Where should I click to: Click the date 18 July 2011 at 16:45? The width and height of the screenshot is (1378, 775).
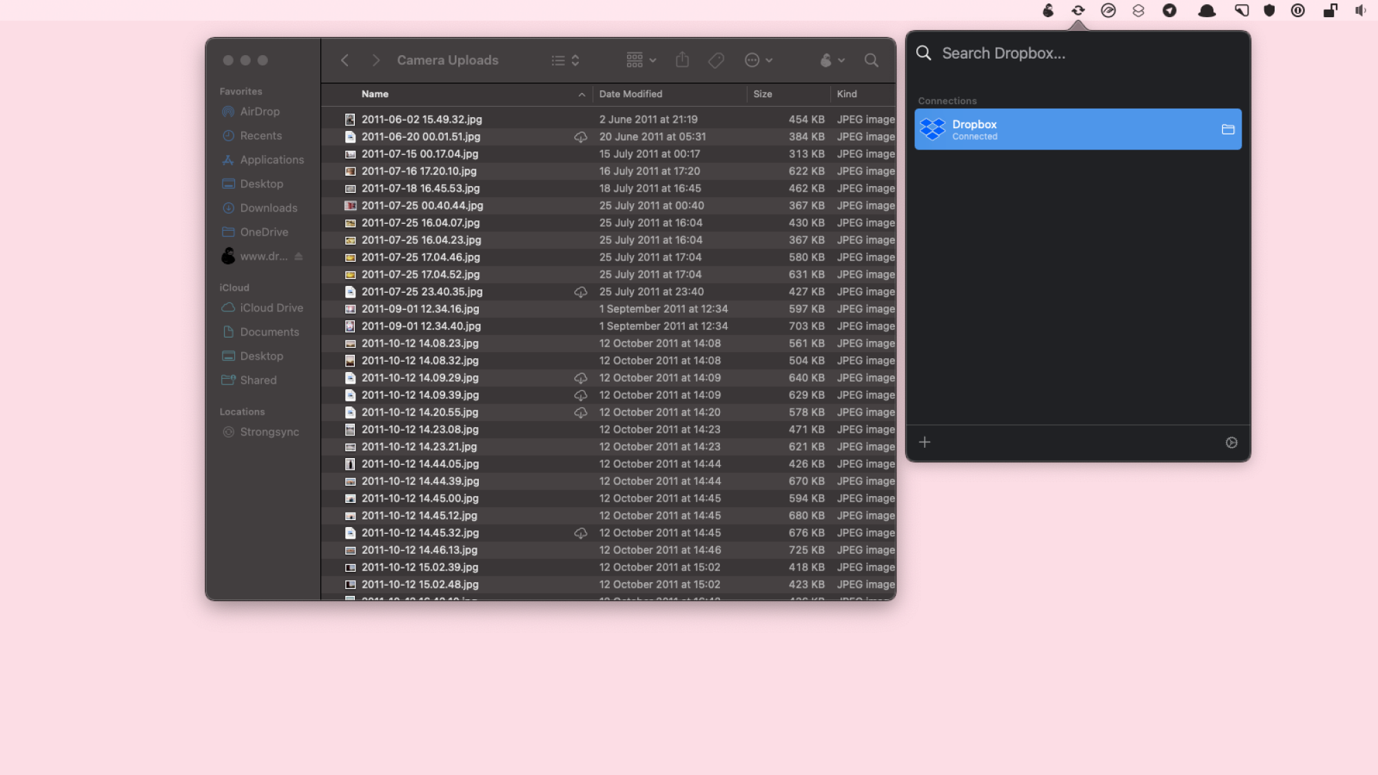tap(650, 189)
